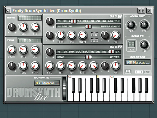Click the next plugin arrow in title bar

pyautogui.click(x=143, y=11)
